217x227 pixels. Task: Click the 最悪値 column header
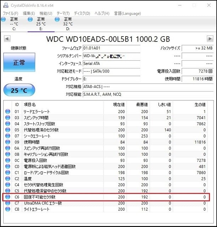(x=138, y=105)
